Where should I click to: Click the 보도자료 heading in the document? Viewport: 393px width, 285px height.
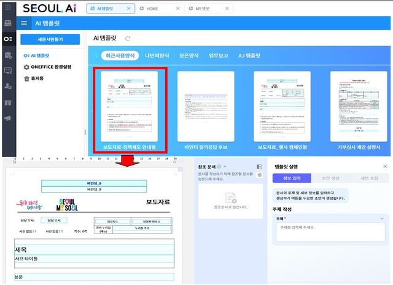(x=158, y=202)
